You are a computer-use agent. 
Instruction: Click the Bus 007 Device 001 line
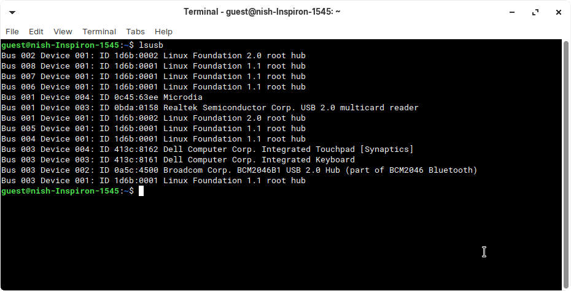[153, 77]
